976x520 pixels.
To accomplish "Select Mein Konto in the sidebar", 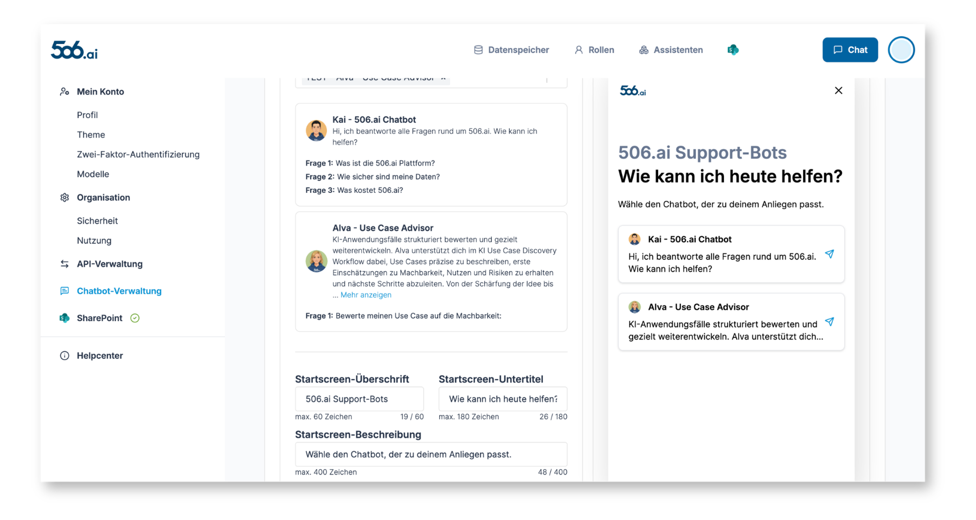I will coord(100,92).
